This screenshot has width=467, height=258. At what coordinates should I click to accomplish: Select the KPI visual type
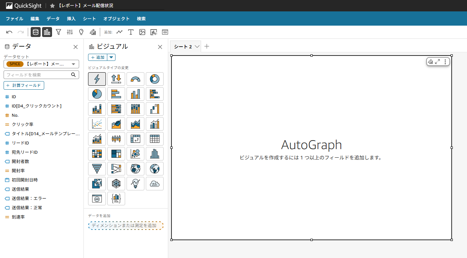116,79
